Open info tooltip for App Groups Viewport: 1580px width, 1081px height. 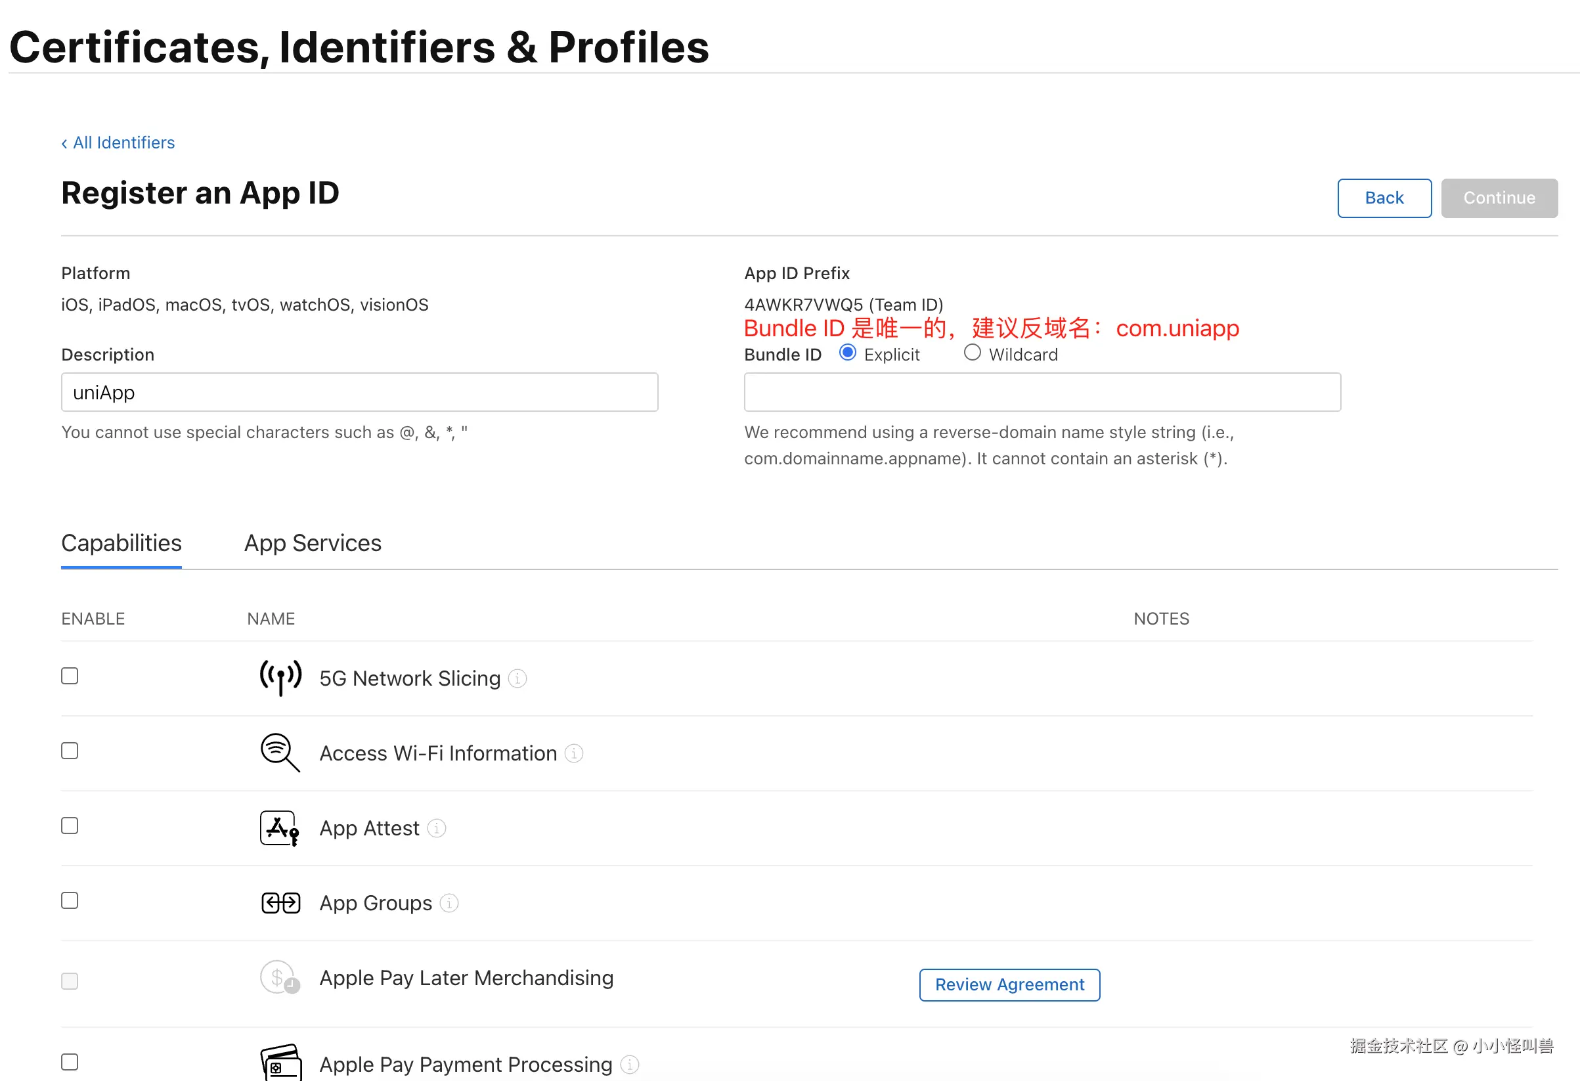(449, 903)
